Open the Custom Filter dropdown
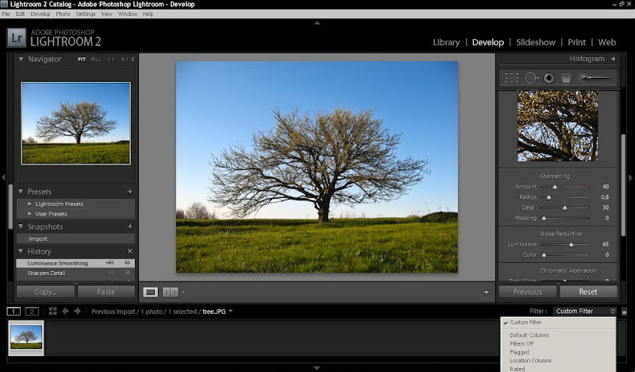 [x=585, y=312]
